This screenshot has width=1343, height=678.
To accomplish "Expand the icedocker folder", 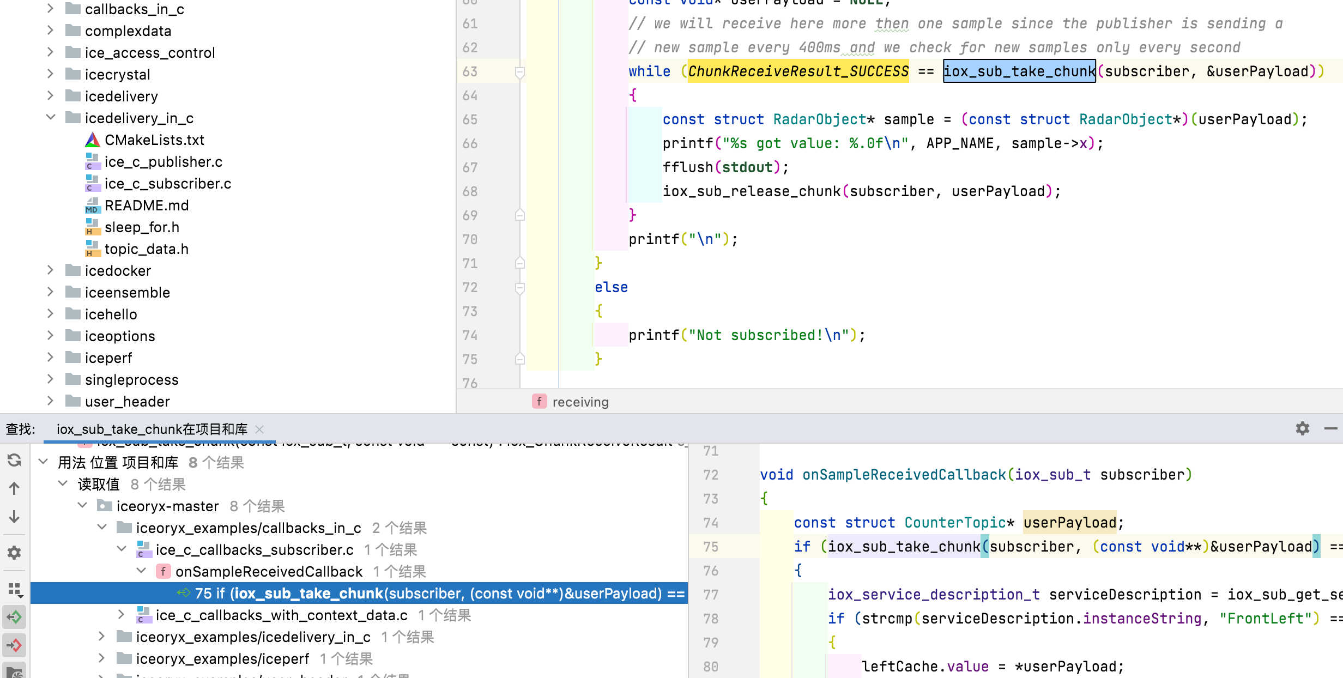I will (50, 270).
